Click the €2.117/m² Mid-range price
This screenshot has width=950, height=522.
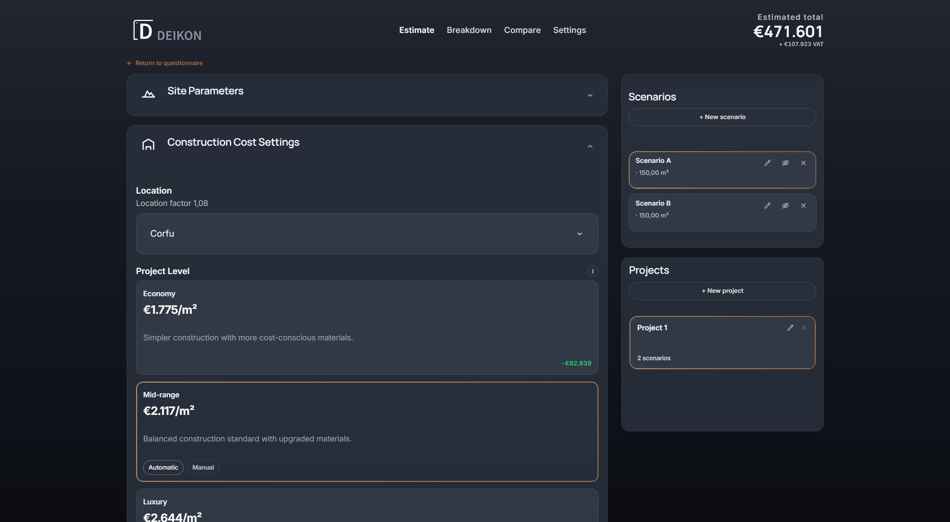pos(169,411)
